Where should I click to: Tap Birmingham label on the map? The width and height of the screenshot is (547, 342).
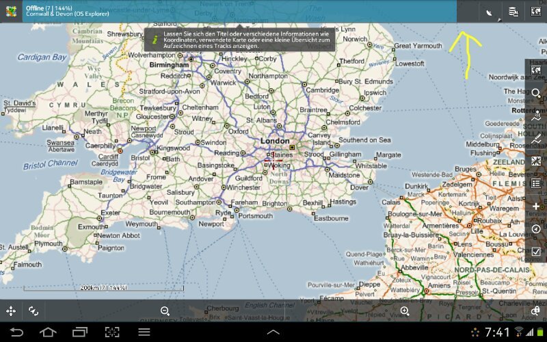click(x=169, y=65)
